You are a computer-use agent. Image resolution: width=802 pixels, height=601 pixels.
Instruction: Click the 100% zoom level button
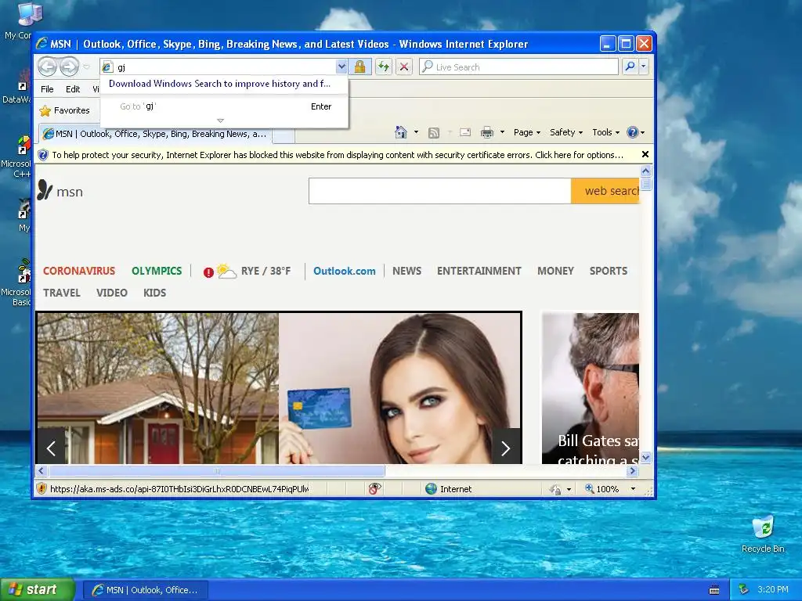pos(601,489)
